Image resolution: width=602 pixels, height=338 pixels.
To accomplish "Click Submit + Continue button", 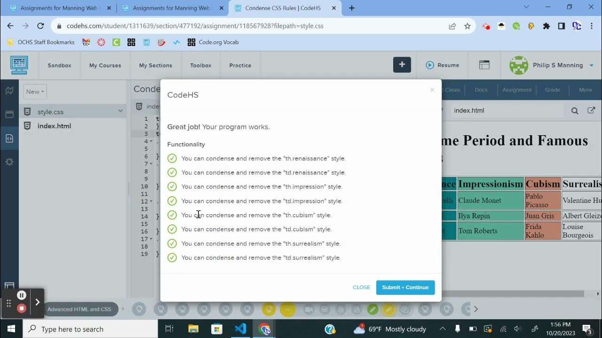I will click(x=405, y=287).
